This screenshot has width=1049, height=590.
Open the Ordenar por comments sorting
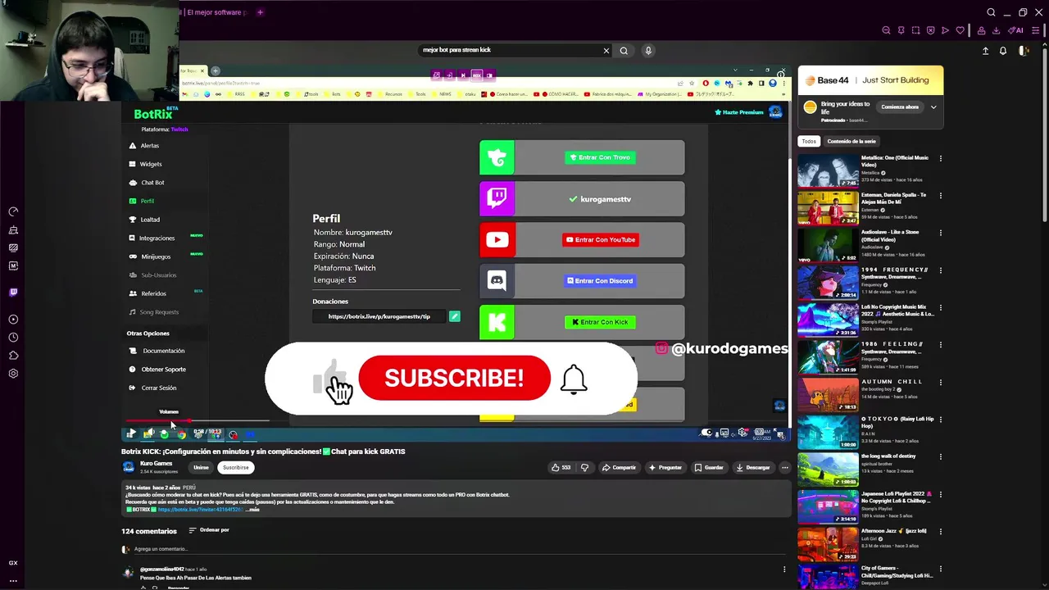209,530
